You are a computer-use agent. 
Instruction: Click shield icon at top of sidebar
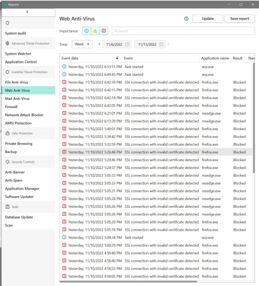[x=8, y=23]
